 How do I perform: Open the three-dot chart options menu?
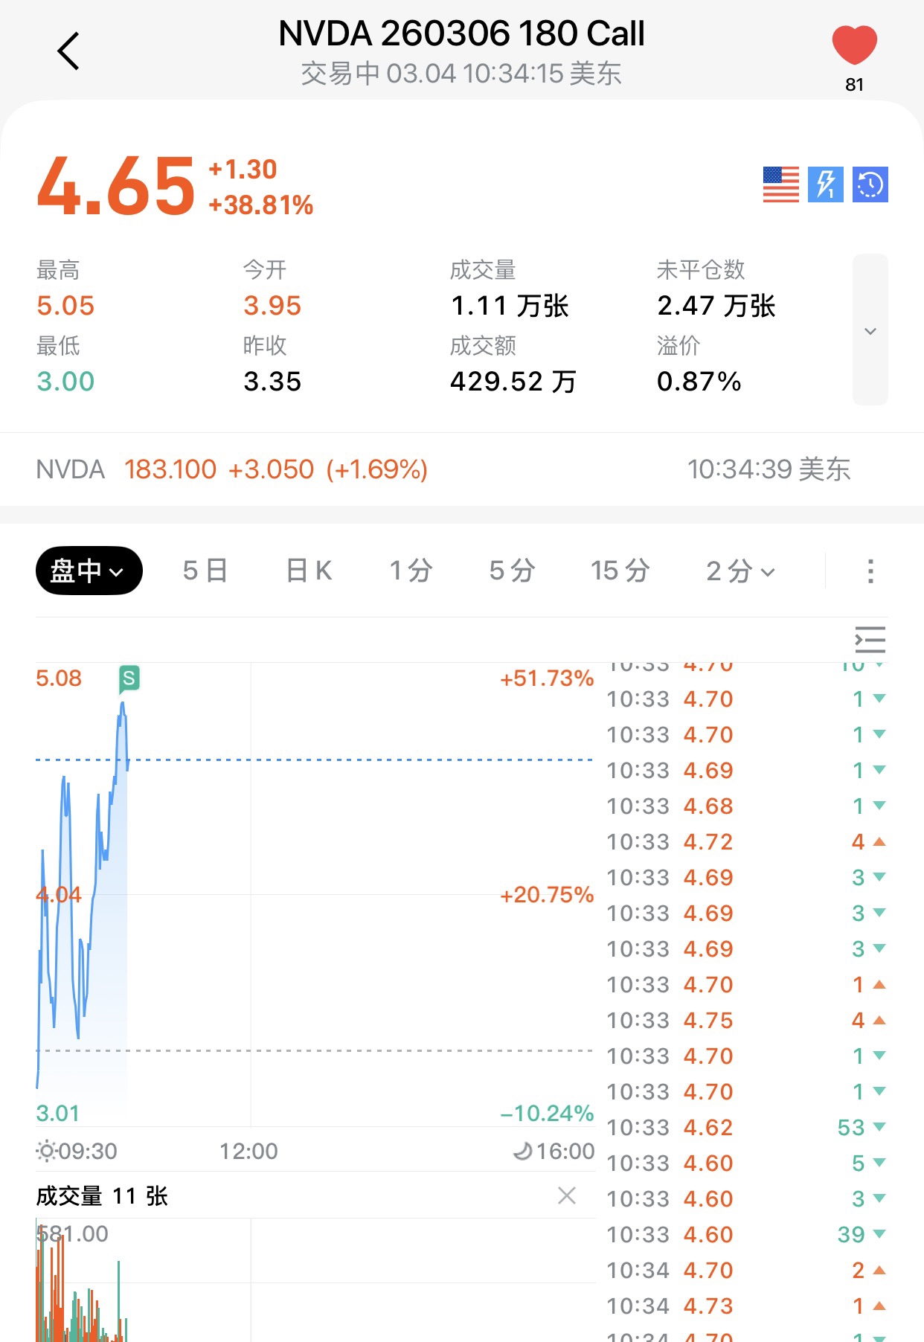[870, 571]
